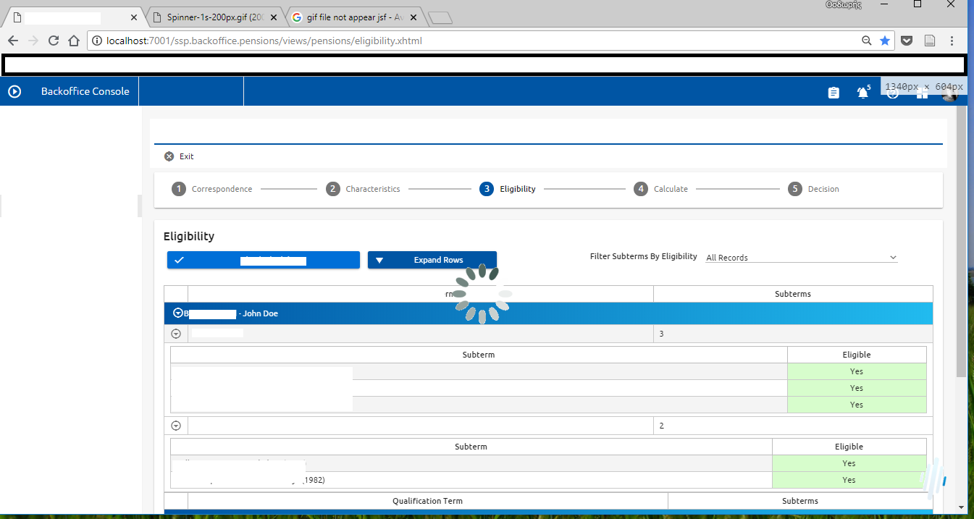This screenshot has width=974, height=519.
Task: Go to step 1 Correspondence
Action: point(212,189)
